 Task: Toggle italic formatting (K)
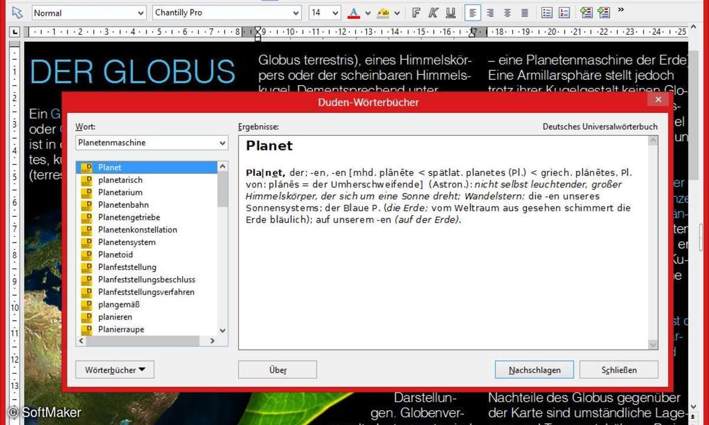[x=434, y=12]
